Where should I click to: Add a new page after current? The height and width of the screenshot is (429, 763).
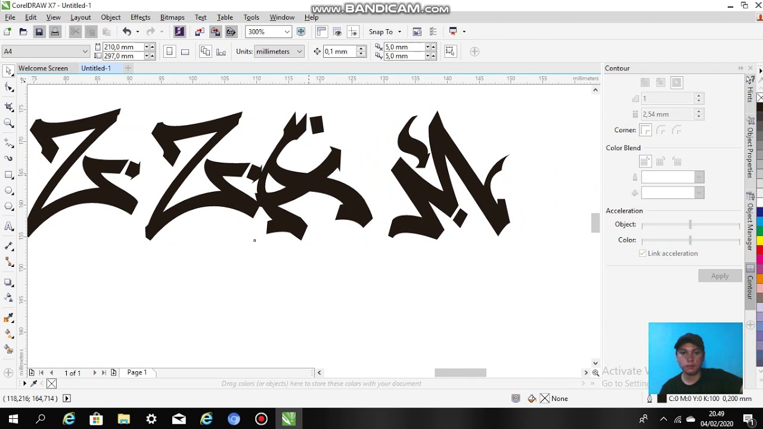[113, 372]
